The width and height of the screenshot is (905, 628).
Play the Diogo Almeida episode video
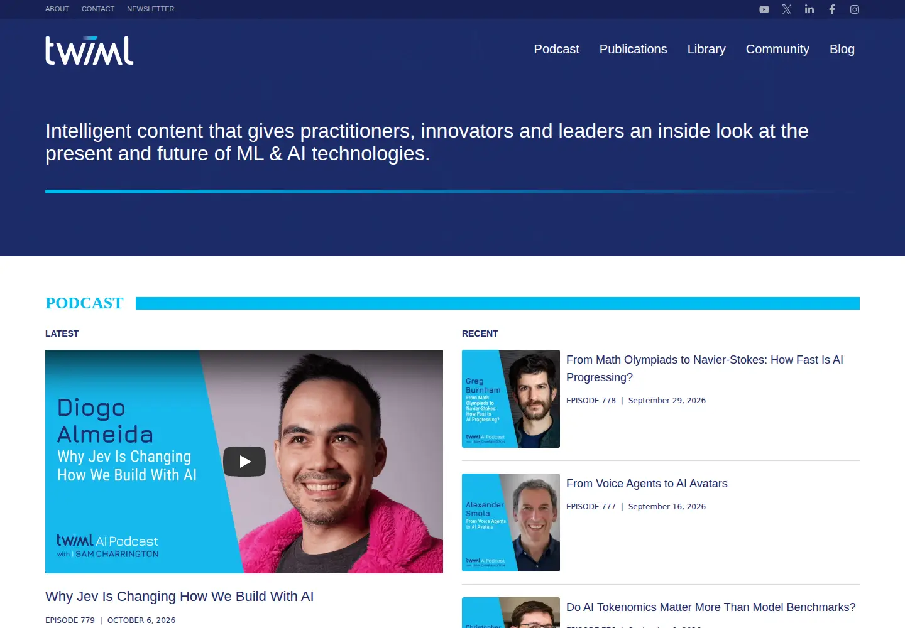pyautogui.click(x=244, y=462)
